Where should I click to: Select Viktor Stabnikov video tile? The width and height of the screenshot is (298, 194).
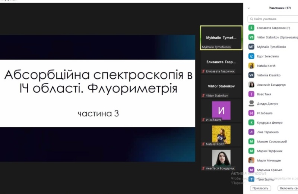click(x=221, y=86)
